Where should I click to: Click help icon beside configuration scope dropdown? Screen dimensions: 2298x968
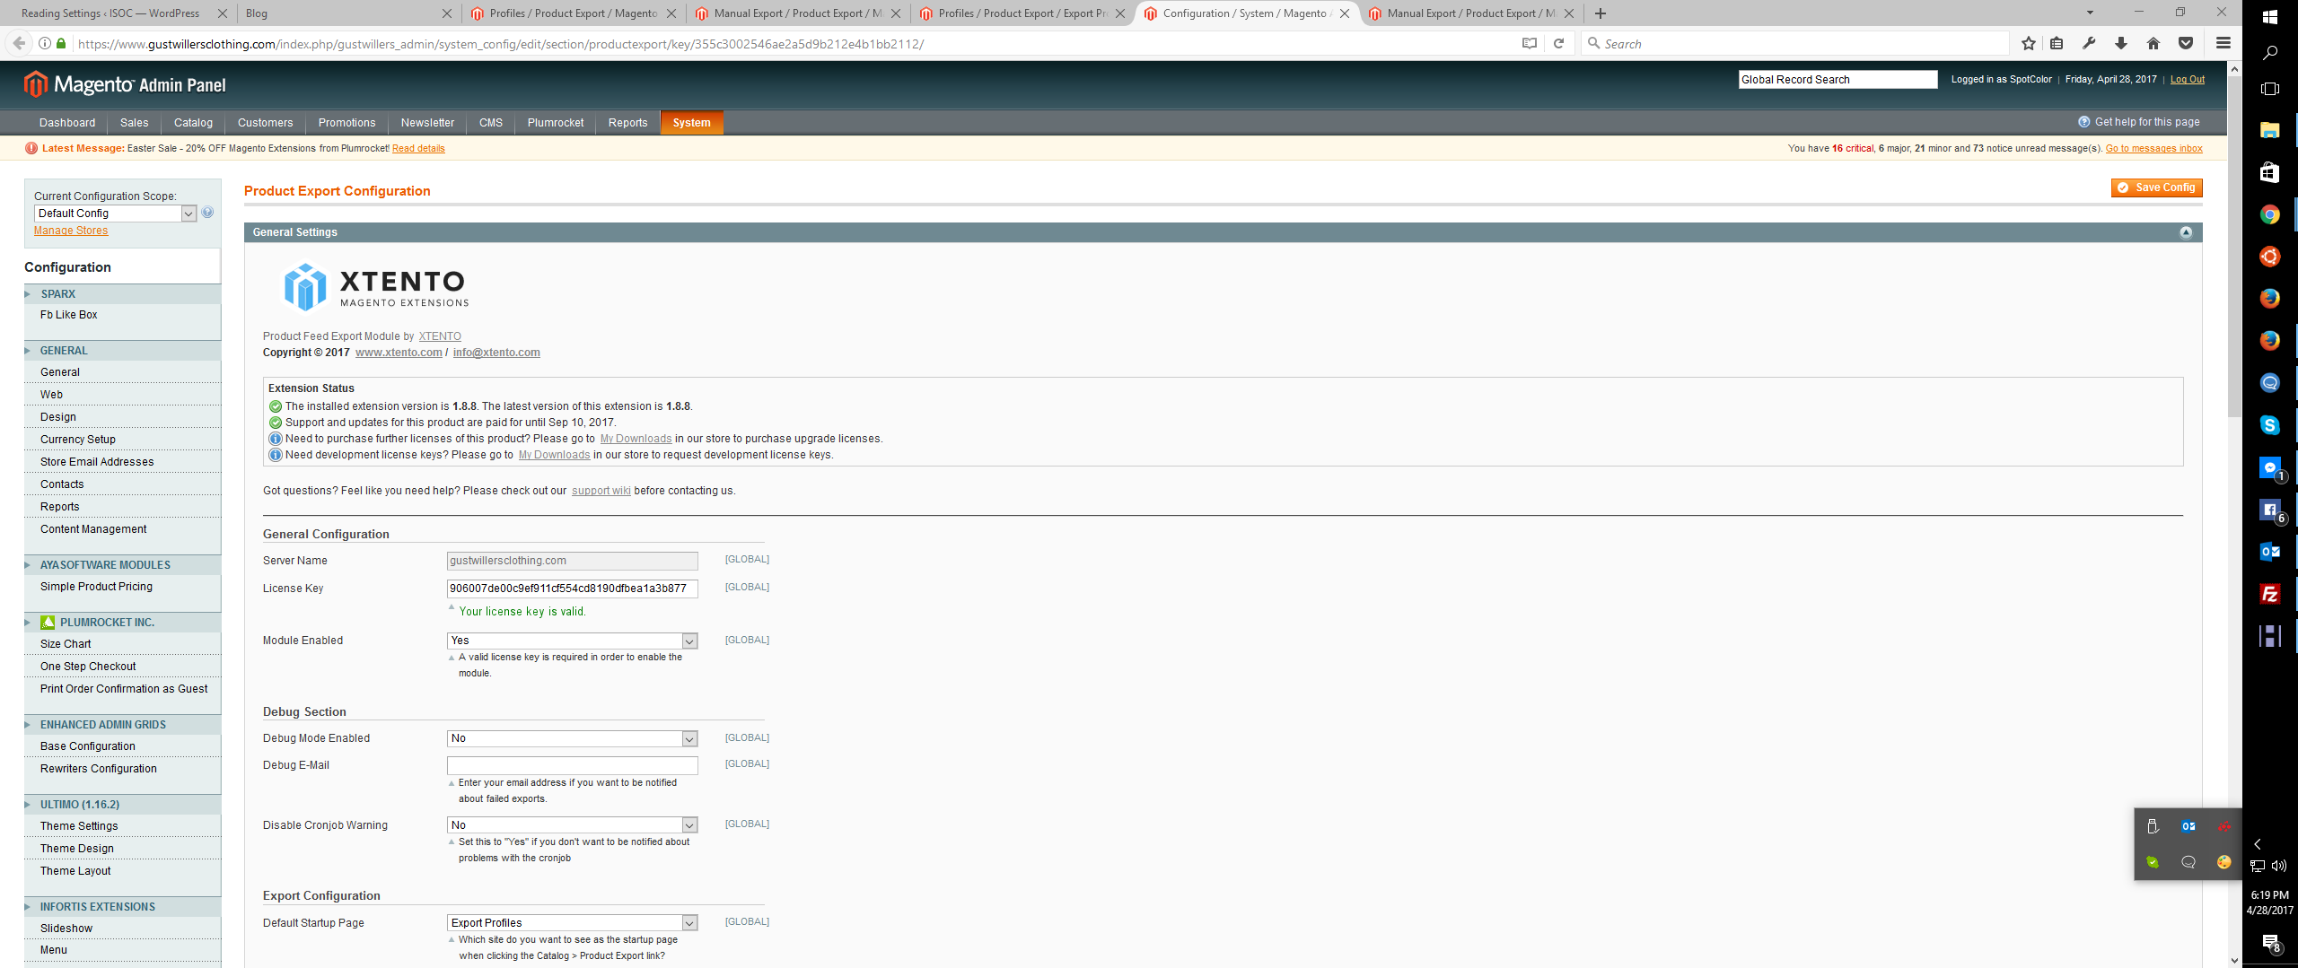click(207, 213)
